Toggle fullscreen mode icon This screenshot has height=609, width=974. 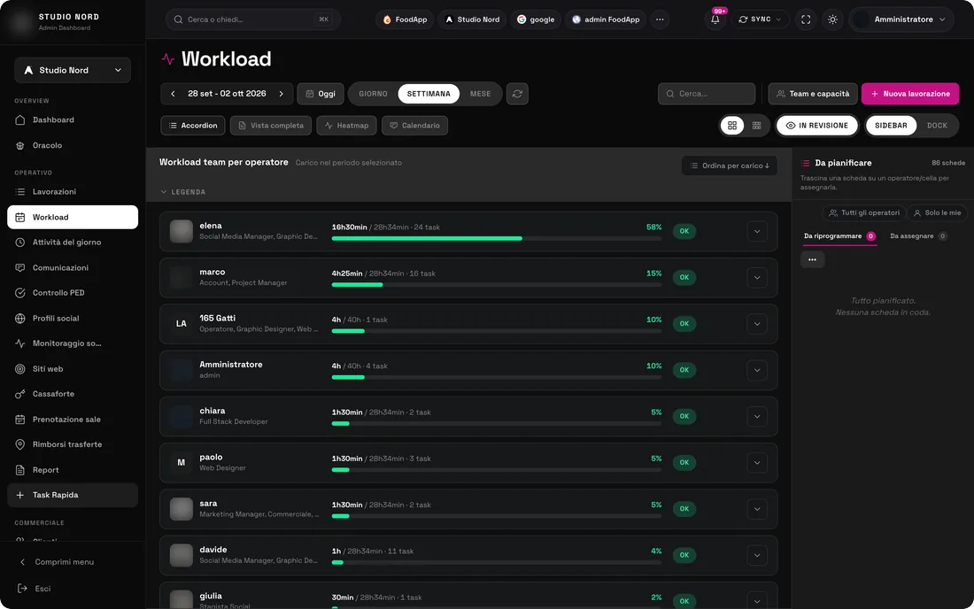(x=806, y=19)
